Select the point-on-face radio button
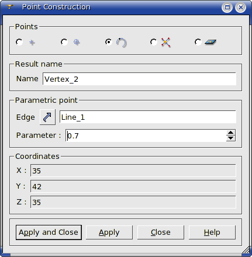The width and height of the screenshot is (252, 257). (x=198, y=42)
